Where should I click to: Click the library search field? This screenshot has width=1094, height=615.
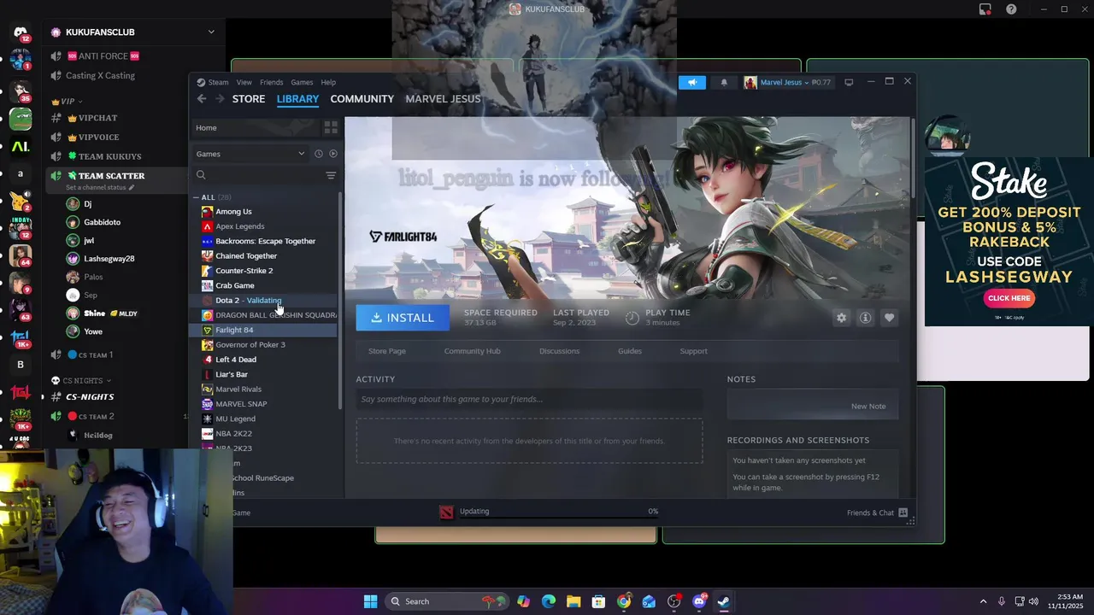tap(258, 175)
